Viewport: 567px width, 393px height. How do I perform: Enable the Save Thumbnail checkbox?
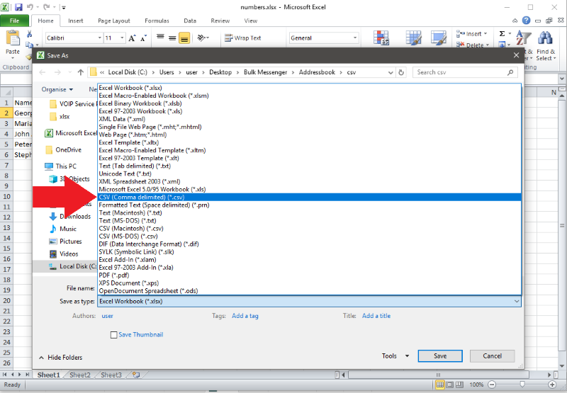click(x=114, y=334)
